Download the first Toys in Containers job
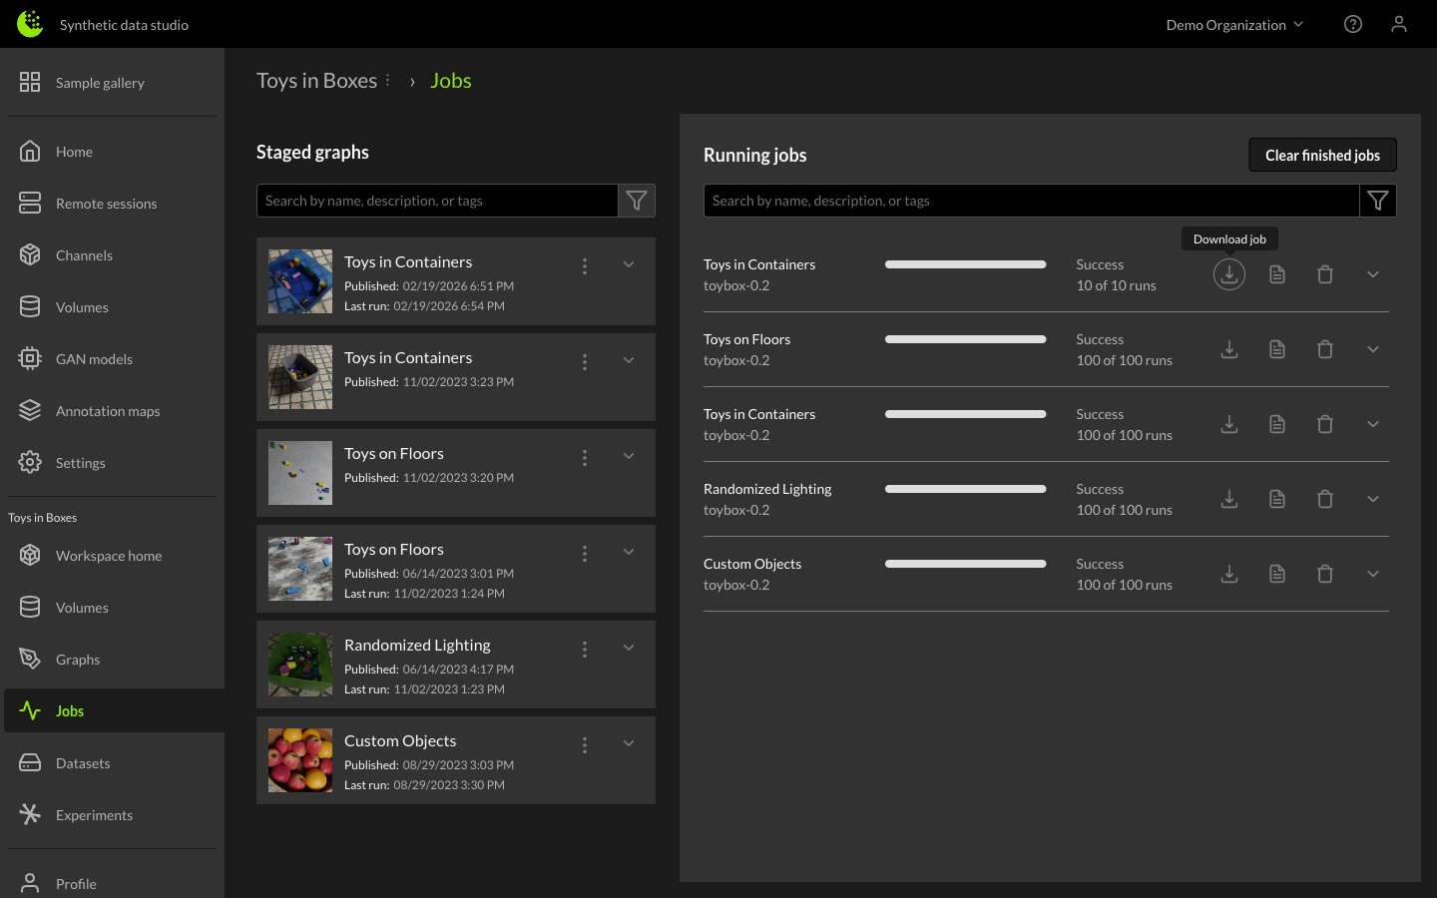This screenshot has width=1437, height=898. point(1228,274)
